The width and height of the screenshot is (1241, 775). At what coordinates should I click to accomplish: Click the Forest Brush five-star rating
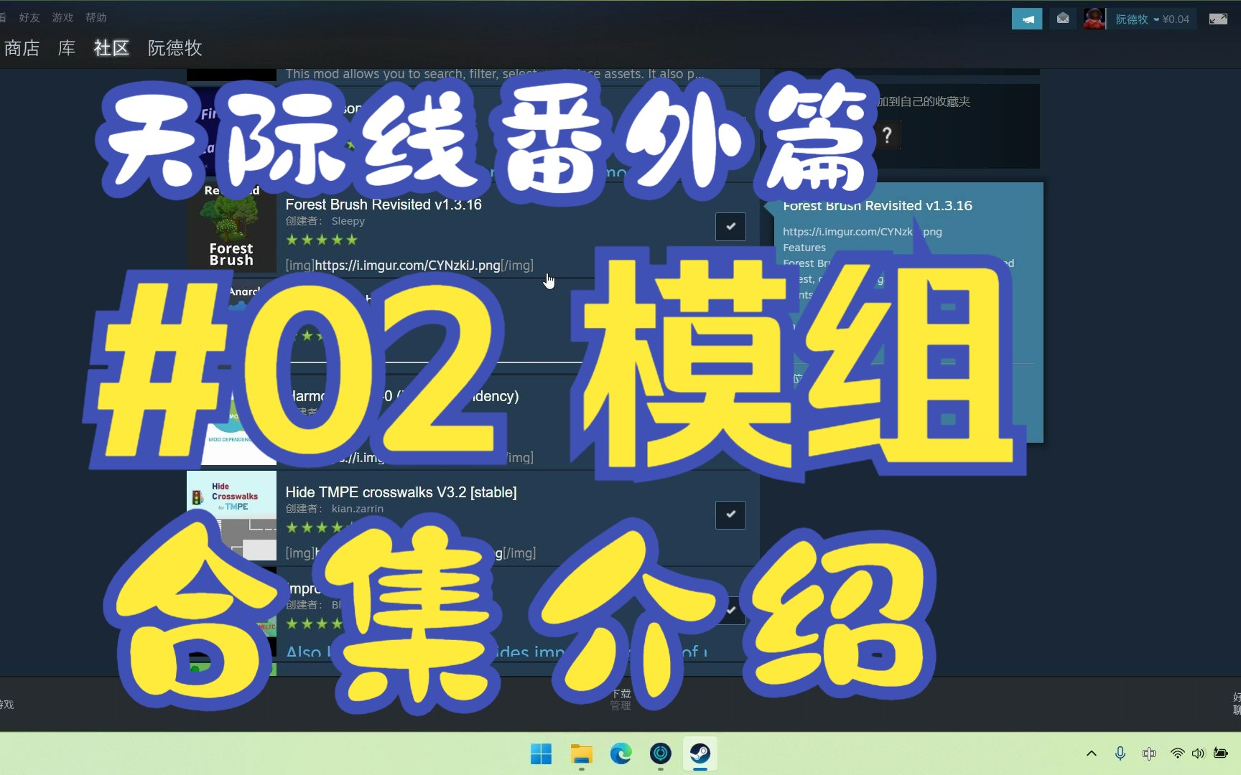click(x=322, y=240)
